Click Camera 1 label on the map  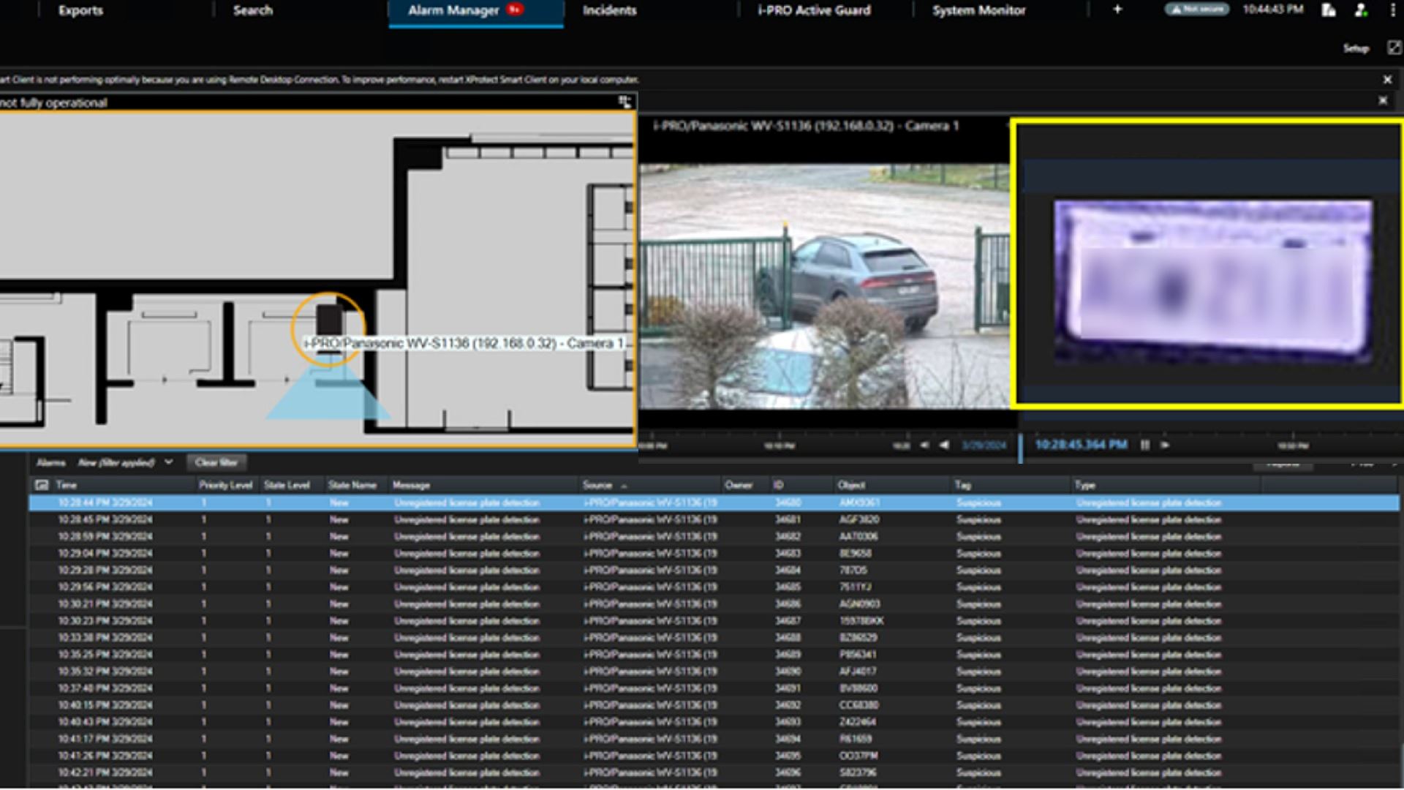pyautogui.click(x=464, y=343)
